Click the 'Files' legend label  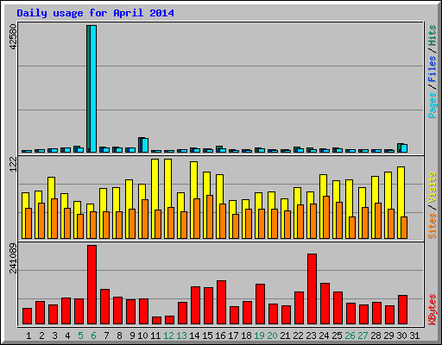433,68
